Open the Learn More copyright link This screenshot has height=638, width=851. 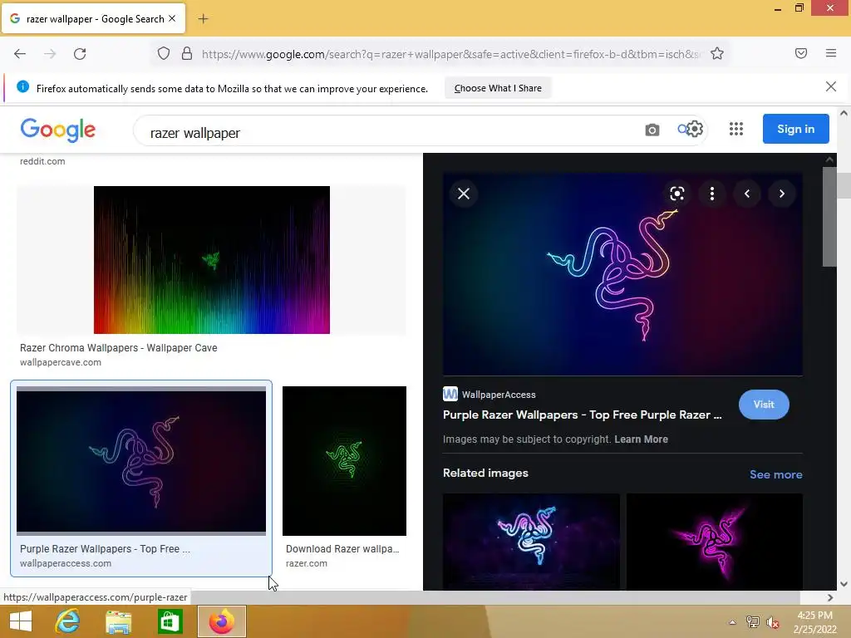641,439
